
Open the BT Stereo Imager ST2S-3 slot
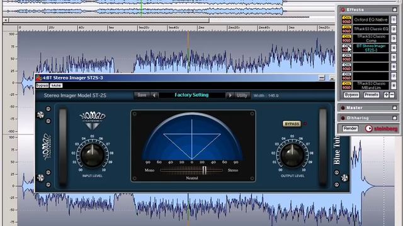coord(371,48)
